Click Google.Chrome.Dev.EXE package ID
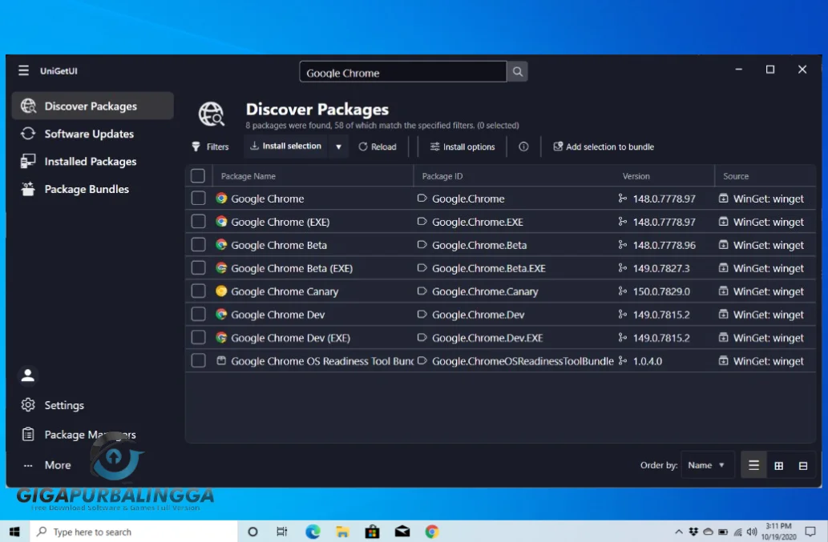The width and height of the screenshot is (828, 542). (487, 338)
